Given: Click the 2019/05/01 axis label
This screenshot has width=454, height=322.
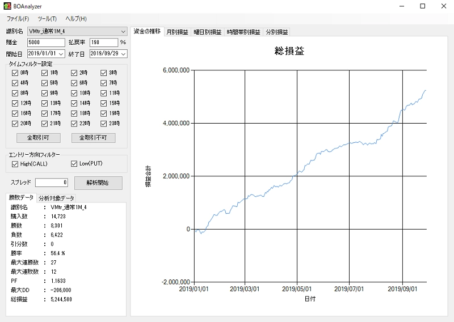Looking at the screenshot, I should coord(297,289).
